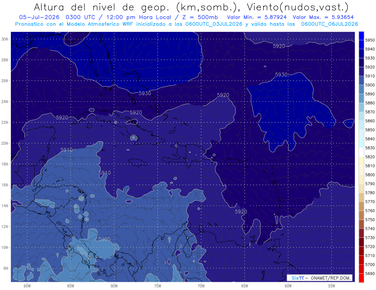Click the 5820 value in the color legend
376x290 pixels.
coord(370,157)
